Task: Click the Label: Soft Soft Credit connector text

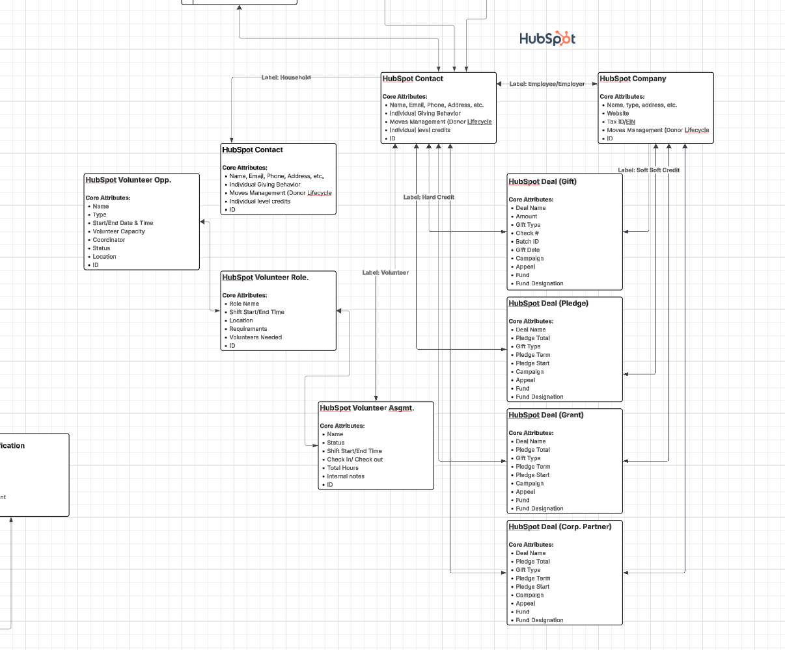Action: pyautogui.click(x=648, y=170)
